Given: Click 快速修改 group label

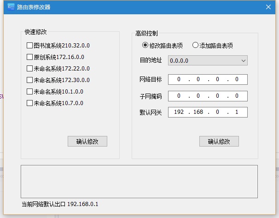Looking at the screenshot, I should pyautogui.click(x=36, y=32).
